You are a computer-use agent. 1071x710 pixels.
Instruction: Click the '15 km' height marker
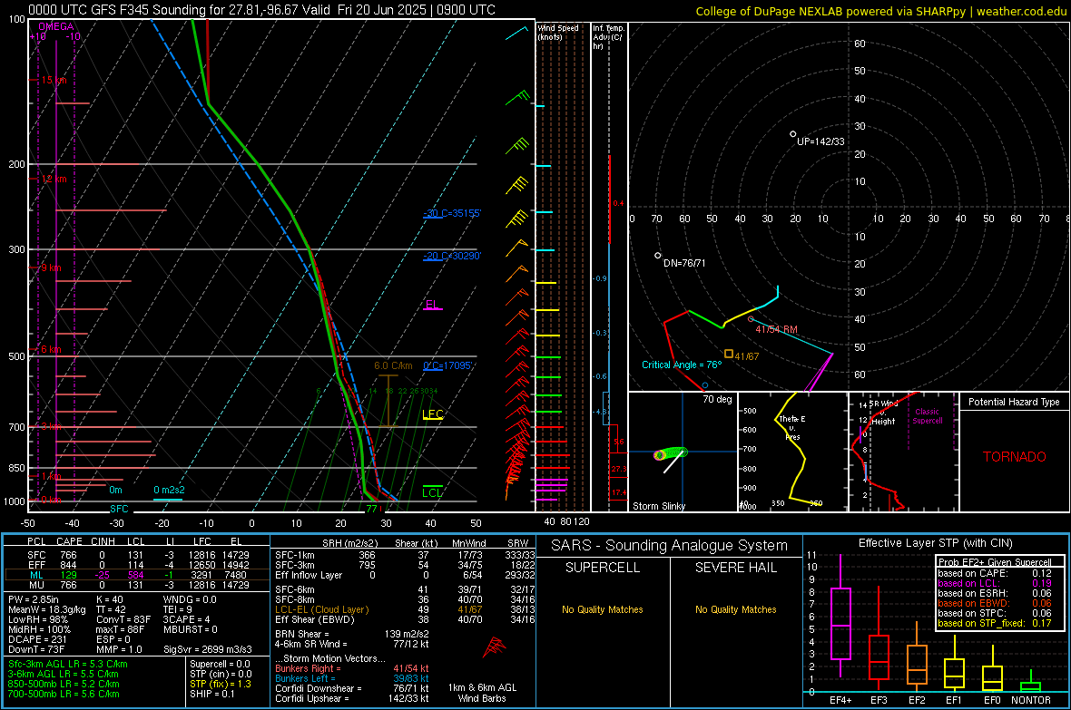click(54, 80)
